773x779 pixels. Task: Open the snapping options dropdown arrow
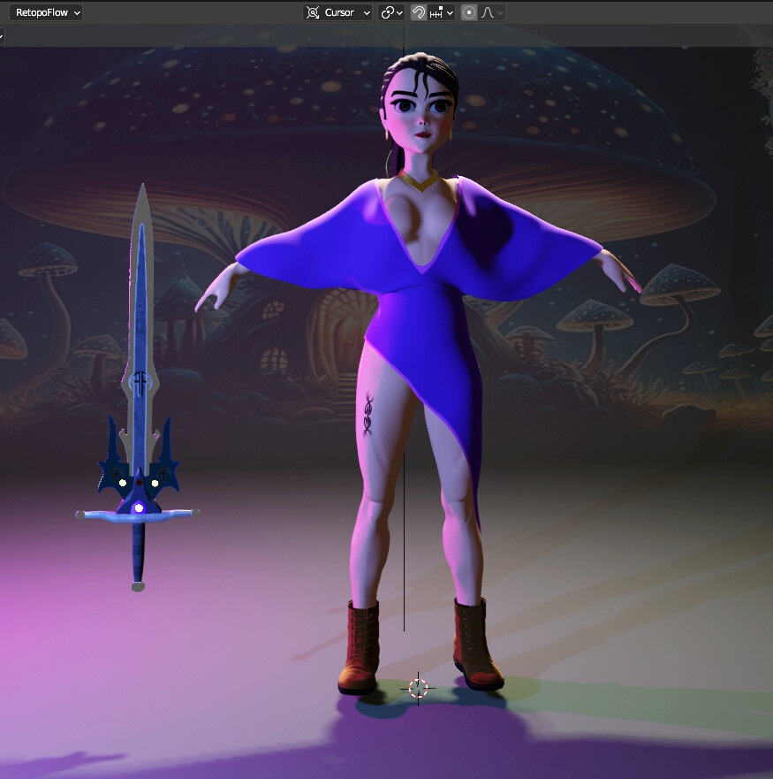[x=450, y=12]
